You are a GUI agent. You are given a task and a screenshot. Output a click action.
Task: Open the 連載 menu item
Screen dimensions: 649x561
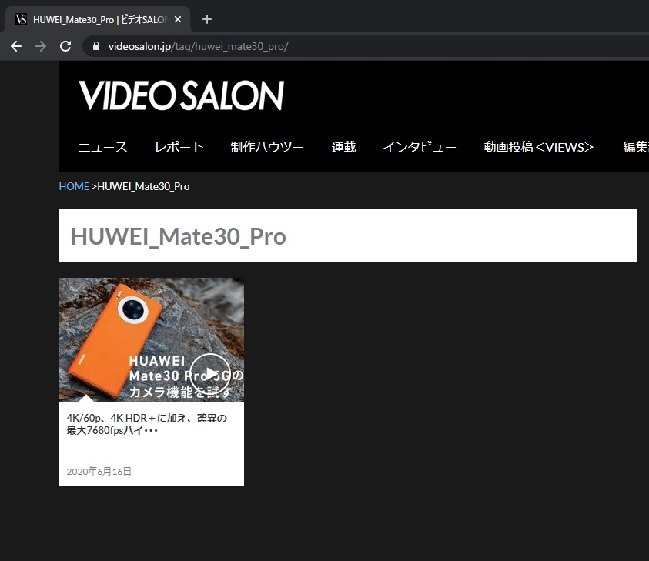tap(343, 147)
